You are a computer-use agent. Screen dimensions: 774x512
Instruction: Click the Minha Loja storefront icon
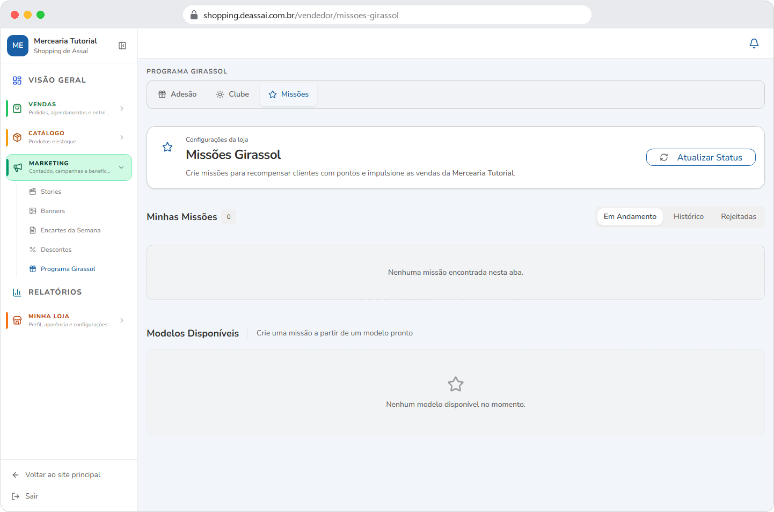17,320
